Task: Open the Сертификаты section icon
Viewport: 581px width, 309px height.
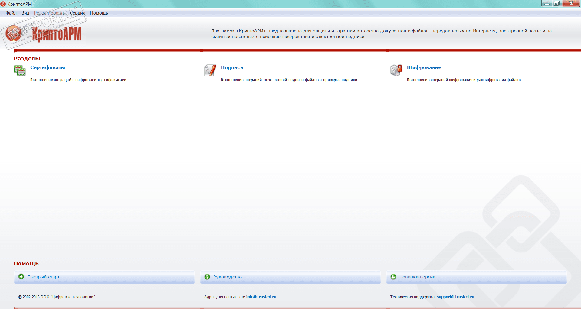Action: [20, 70]
